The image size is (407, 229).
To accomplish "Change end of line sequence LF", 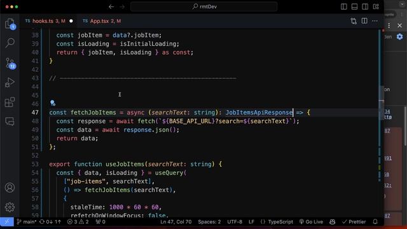I will [251, 222].
